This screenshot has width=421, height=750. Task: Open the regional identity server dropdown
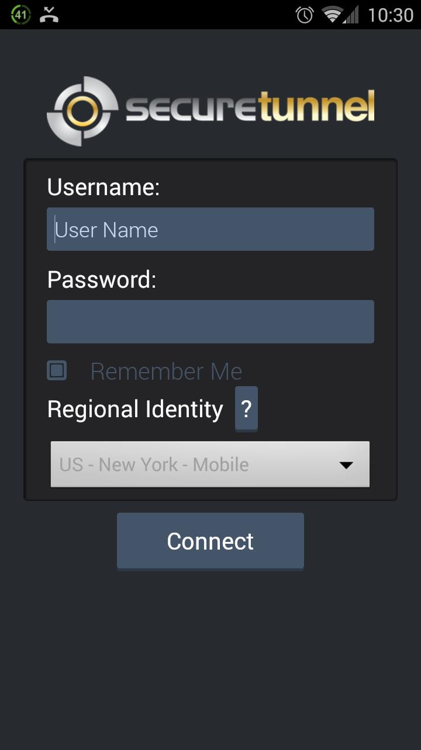210,464
